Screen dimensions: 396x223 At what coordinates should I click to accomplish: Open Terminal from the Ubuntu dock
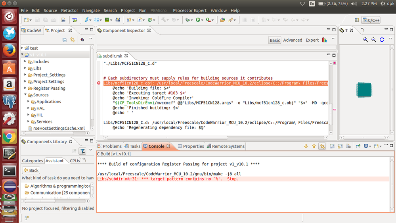[9, 171]
